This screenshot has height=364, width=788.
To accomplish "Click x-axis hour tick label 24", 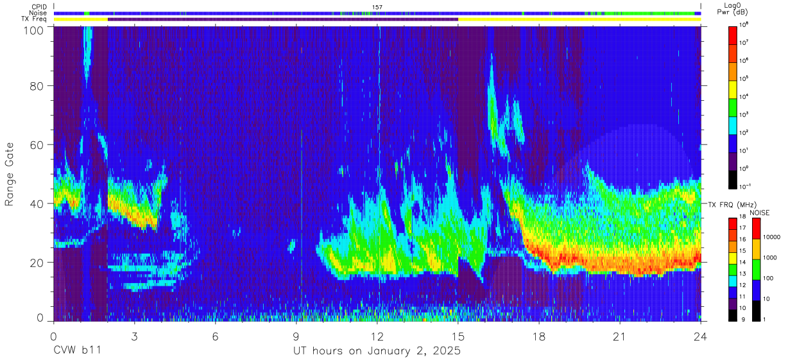I will 701,336.
